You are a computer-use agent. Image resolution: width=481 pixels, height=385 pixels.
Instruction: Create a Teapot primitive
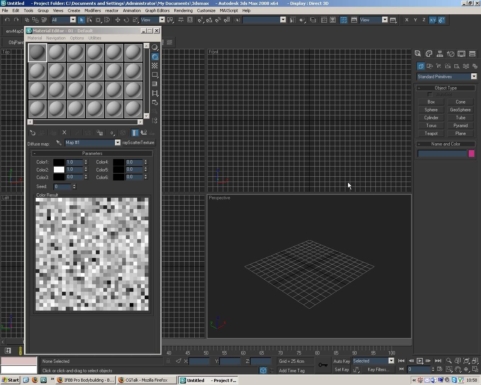(431, 133)
